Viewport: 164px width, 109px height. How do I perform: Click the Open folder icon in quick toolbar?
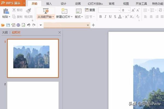click(3, 25)
